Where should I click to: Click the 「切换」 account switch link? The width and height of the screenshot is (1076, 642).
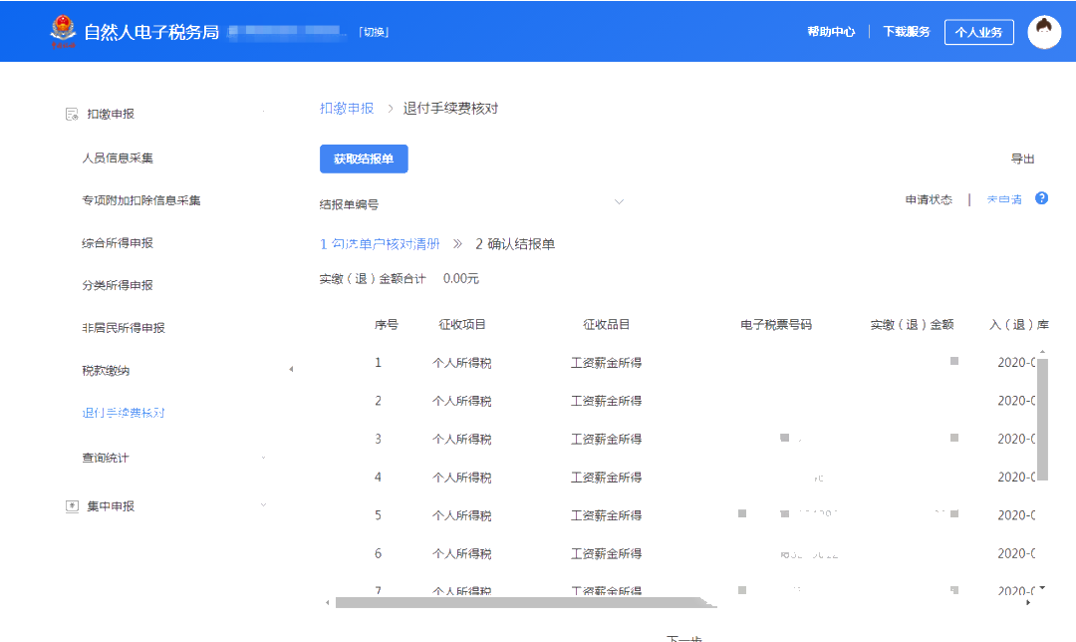pyautogui.click(x=376, y=31)
